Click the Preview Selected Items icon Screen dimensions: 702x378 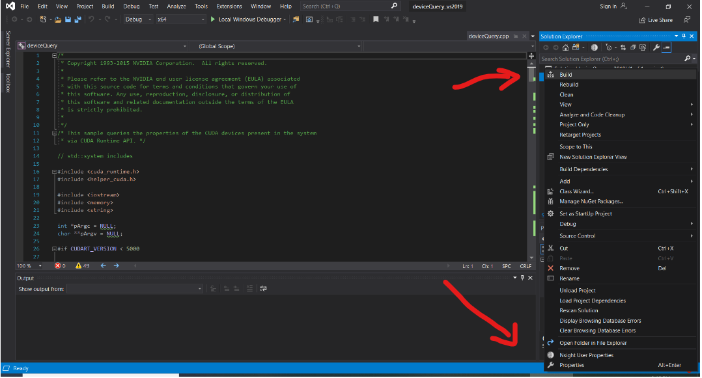click(666, 47)
